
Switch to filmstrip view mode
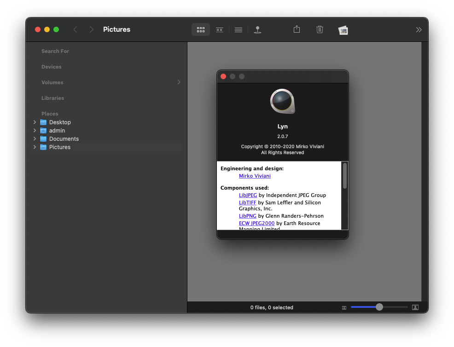[x=220, y=29]
